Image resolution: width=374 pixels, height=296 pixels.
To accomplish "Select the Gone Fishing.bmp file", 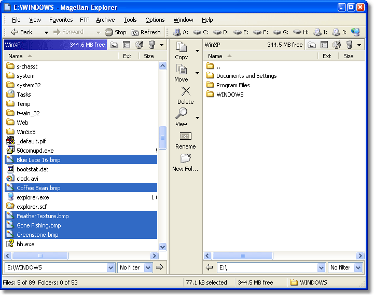I will tap(38, 225).
